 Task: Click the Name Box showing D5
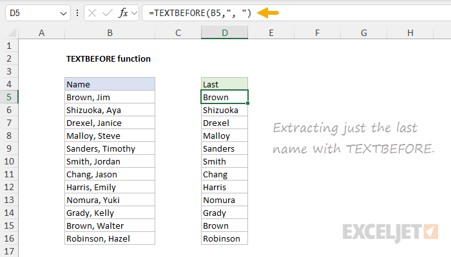[37, 13]
